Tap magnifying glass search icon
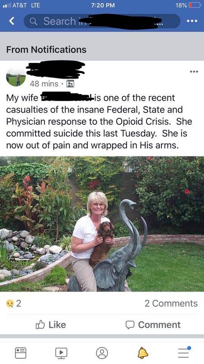 click(x=34, y=21)
